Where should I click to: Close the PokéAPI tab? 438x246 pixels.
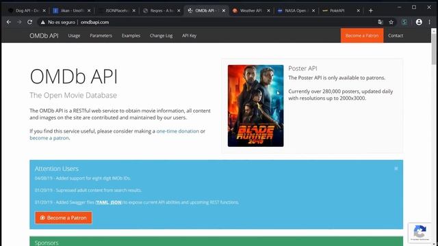pos(358,11)
